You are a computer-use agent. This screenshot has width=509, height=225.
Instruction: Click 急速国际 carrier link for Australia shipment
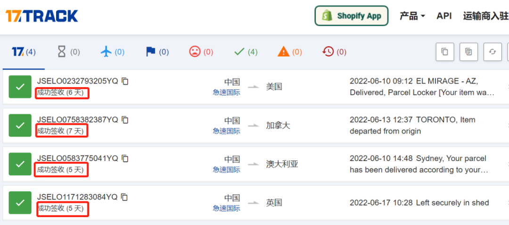[x=226, y=169]
